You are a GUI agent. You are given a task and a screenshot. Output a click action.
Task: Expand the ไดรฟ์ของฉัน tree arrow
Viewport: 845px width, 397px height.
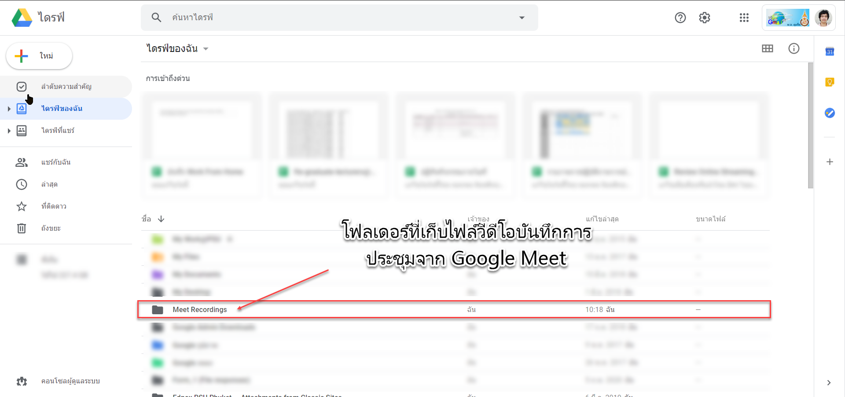[9, 109]
